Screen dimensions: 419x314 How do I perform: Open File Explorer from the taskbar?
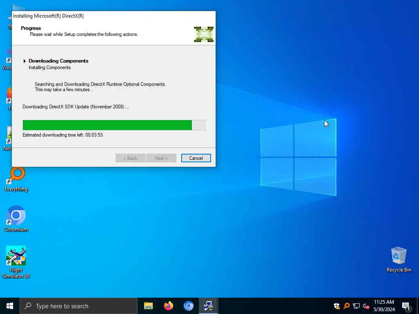click(148, 306)
